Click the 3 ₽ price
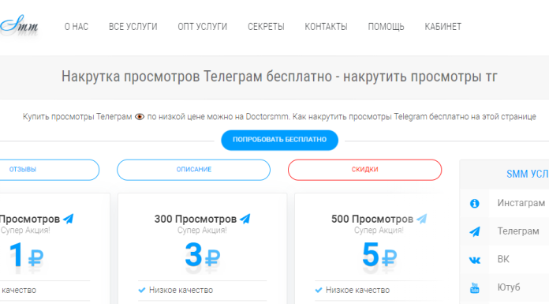This screenshot has width=549, height=304. click(203, 255)
